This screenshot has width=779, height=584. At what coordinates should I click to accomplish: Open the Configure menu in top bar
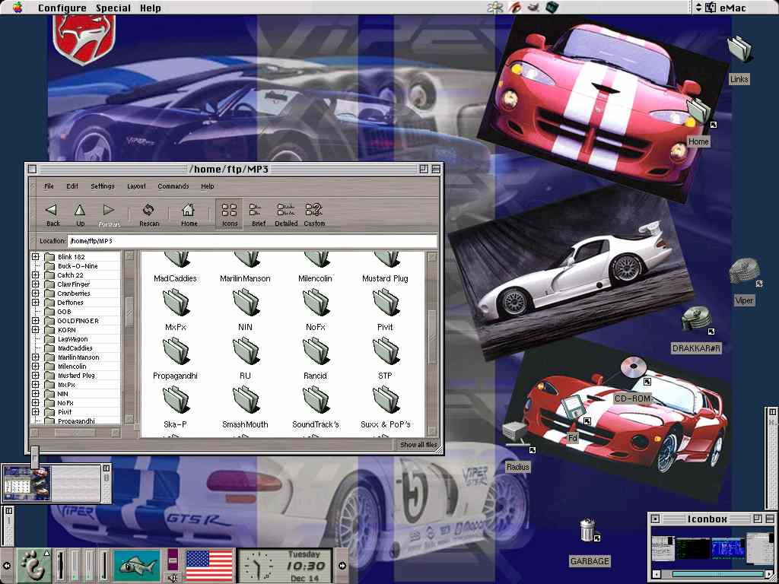[62, 8]
